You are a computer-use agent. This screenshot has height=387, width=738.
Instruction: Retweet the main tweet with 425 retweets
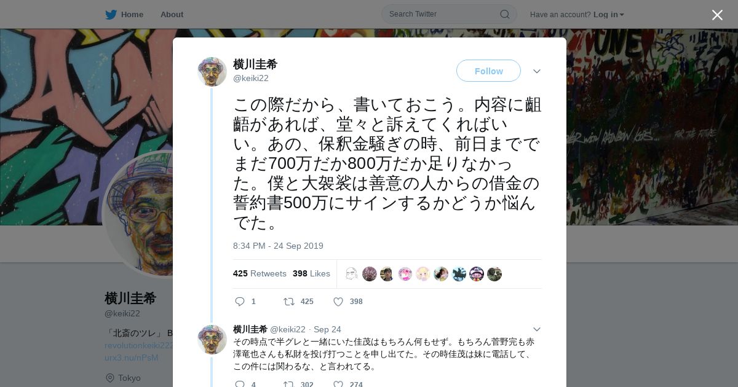288,302
